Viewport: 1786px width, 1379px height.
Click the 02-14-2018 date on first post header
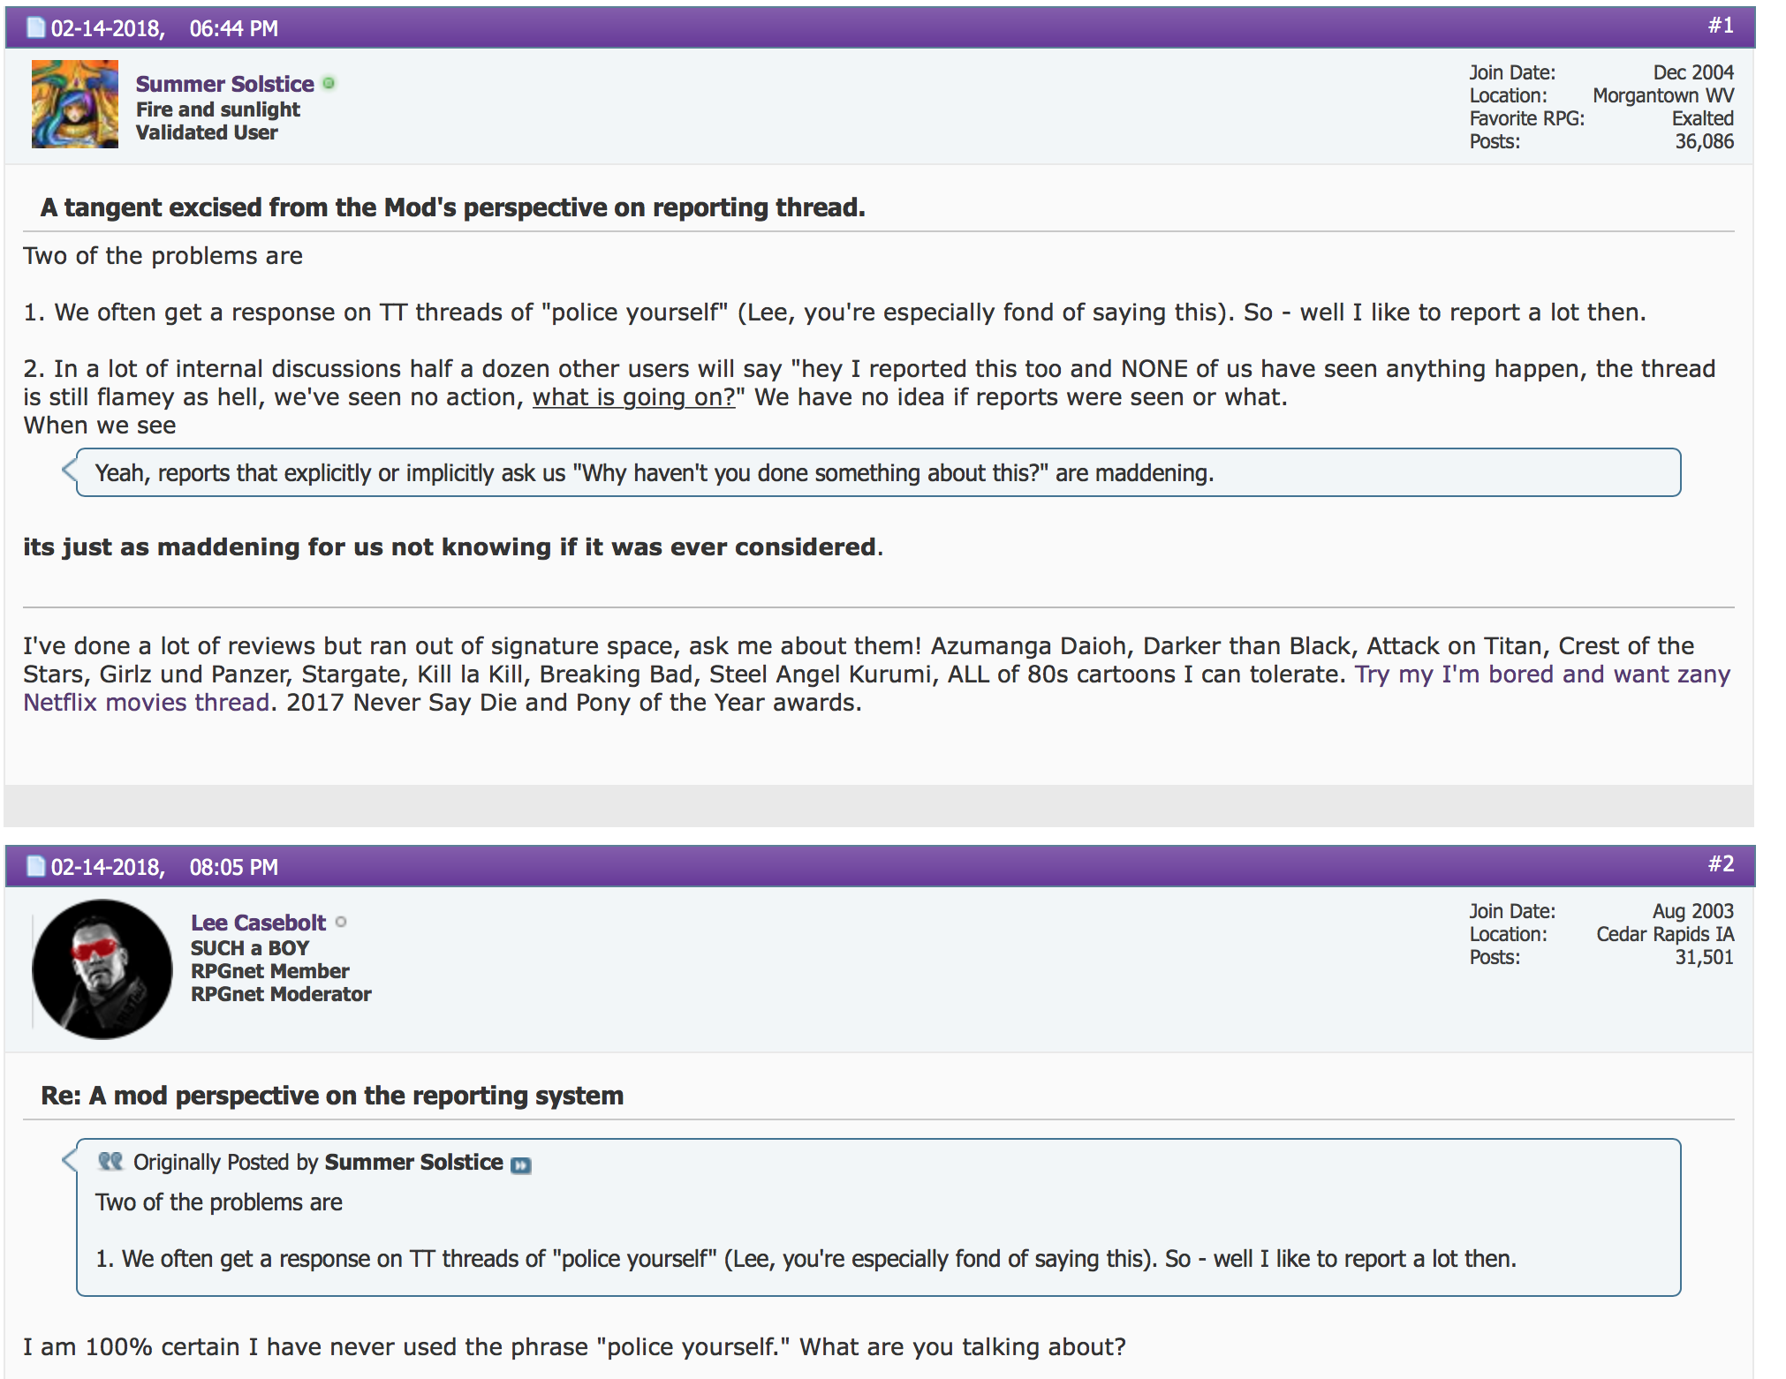[108, 28]
